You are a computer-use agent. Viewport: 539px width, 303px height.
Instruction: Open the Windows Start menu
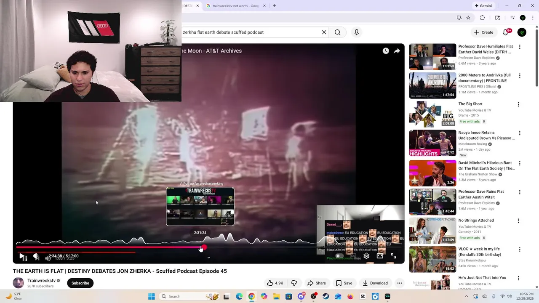coord(151,296)
